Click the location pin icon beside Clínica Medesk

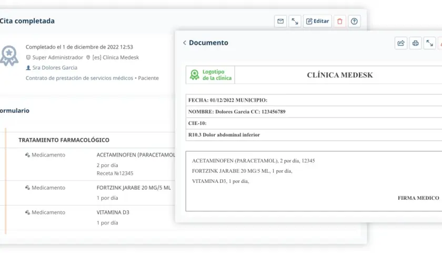coord(88,57)
